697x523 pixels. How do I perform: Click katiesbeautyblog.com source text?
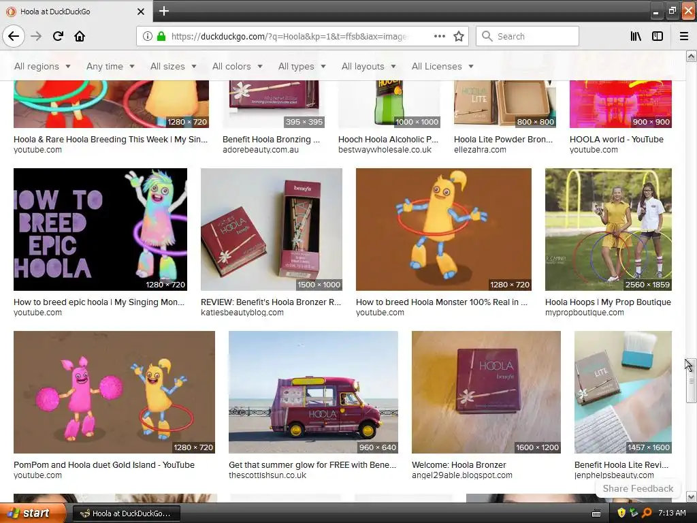pos(242,312)
